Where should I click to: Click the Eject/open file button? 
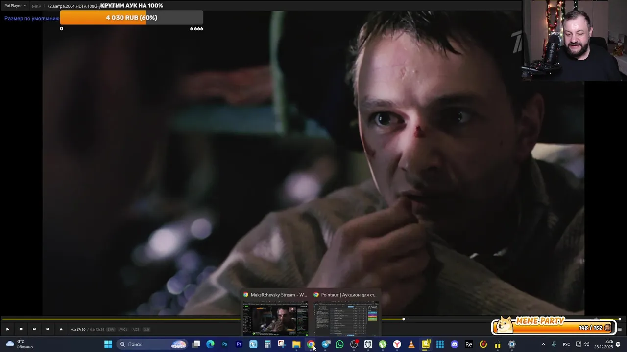pos(61,329)
